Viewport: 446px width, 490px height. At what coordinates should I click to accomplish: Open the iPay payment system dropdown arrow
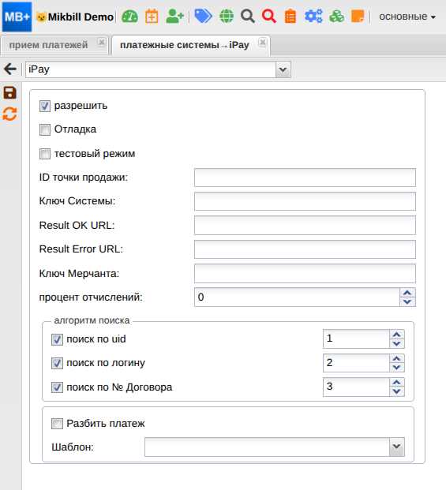283,69
